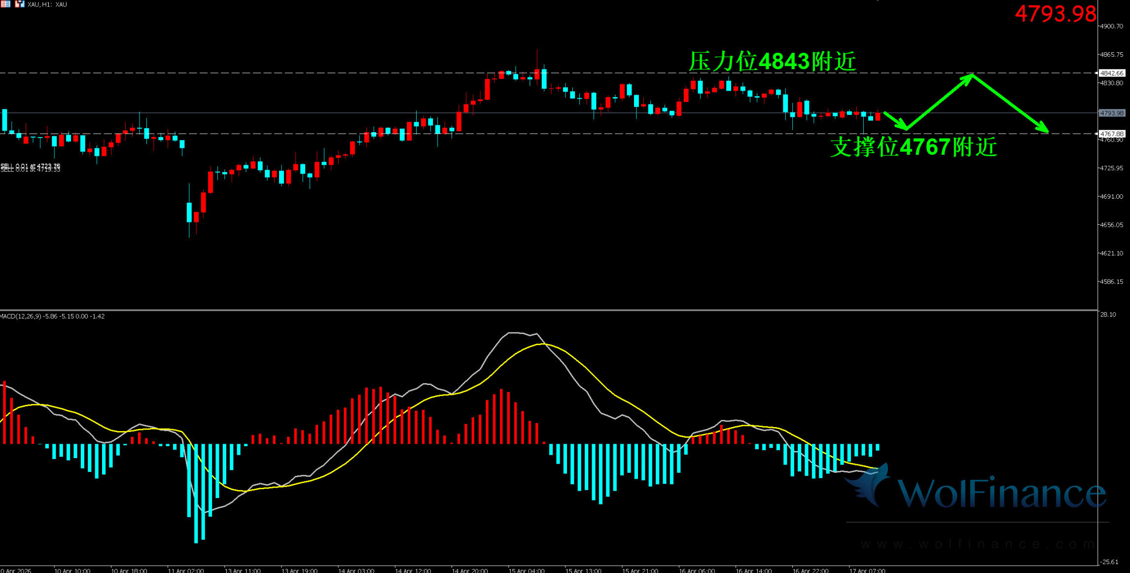Click the yellow MACD signal line peak
The width and height of the screenshot is (1130, 573).
tap(542, 344)
